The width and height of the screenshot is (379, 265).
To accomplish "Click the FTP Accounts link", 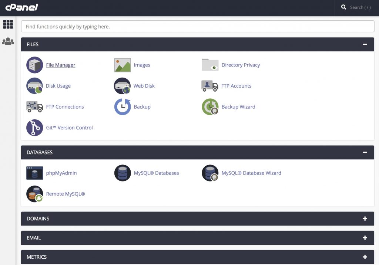I will (x=237, y=86).
